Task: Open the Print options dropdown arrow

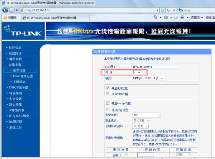Action: click(x=187, y=18)
